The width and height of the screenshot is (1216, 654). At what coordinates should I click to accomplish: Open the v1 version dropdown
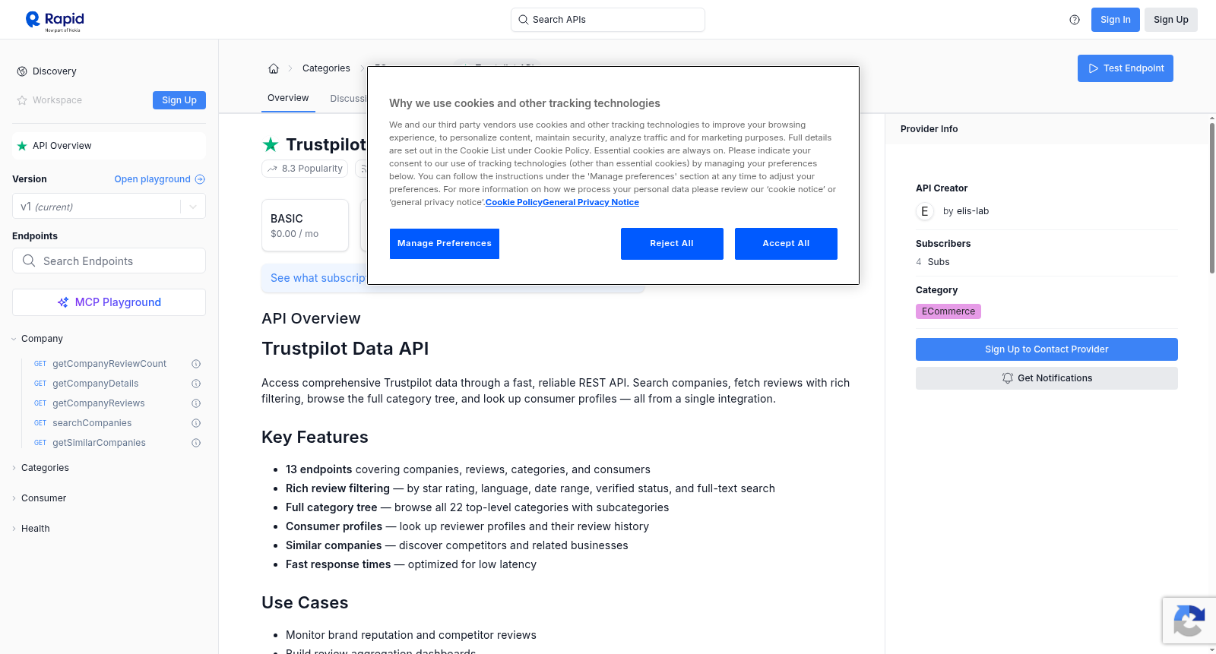pos(109,207)
